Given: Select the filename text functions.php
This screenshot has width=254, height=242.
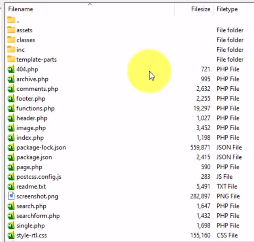Looking at the screenshot, I should [36, 108].
